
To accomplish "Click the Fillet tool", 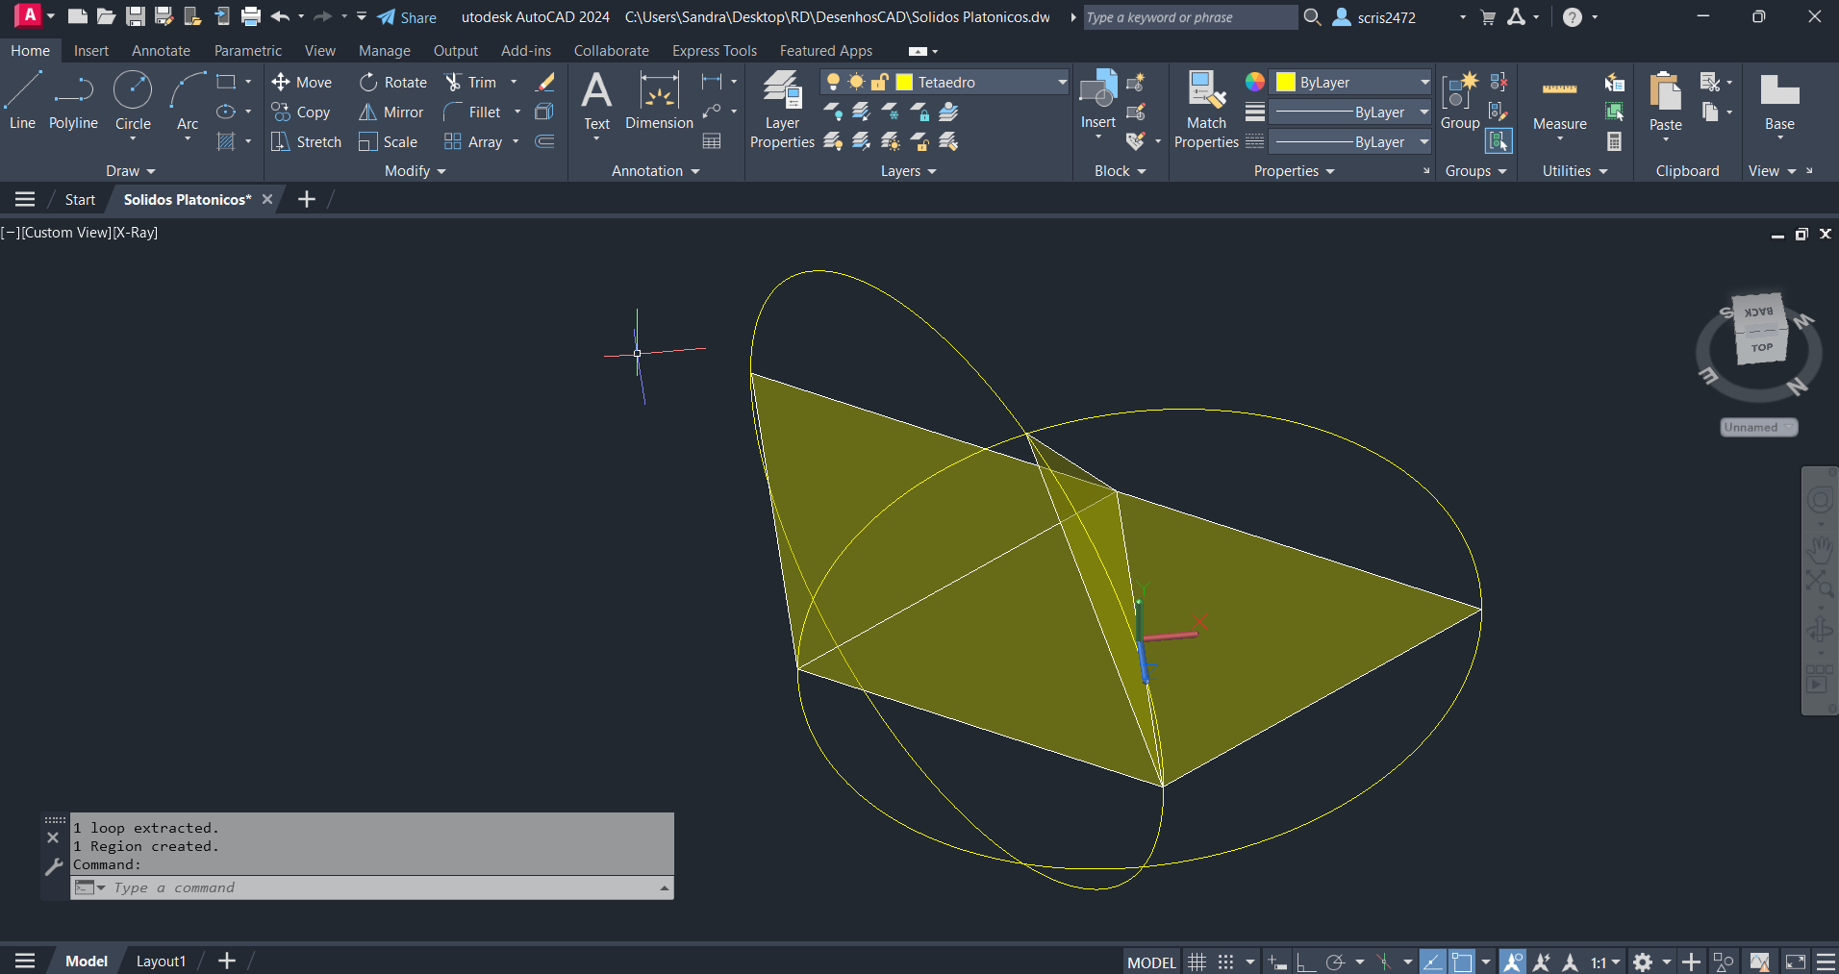I will tap(472, 112).
